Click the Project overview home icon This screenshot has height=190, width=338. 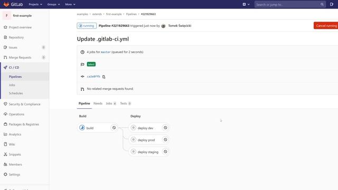5,27
